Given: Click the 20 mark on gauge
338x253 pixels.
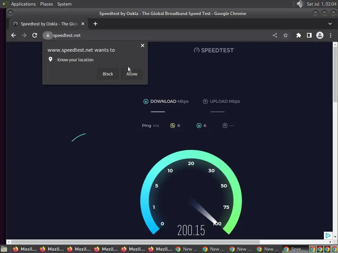Looking at the screenshot, I should pos(191,163).
